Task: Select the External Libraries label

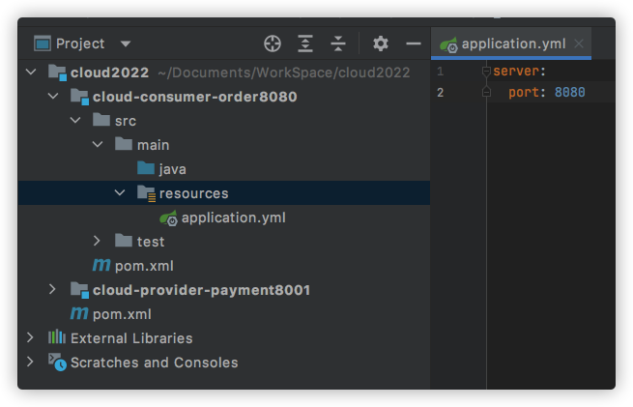Action: 131,338
